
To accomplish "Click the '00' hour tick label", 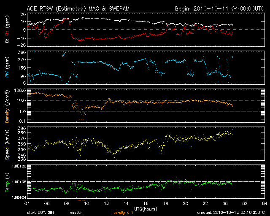I will click(225, 203).
